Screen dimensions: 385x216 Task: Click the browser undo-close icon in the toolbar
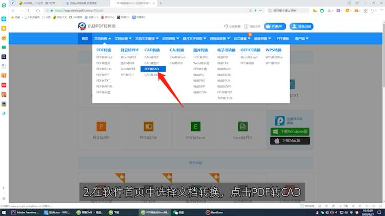[x=373, y=11]
